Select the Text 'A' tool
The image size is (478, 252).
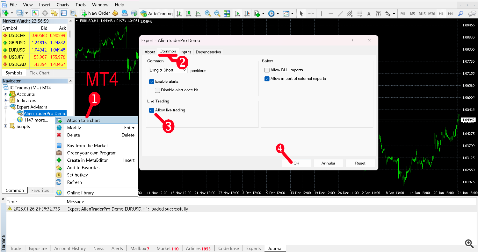point(369,14)
